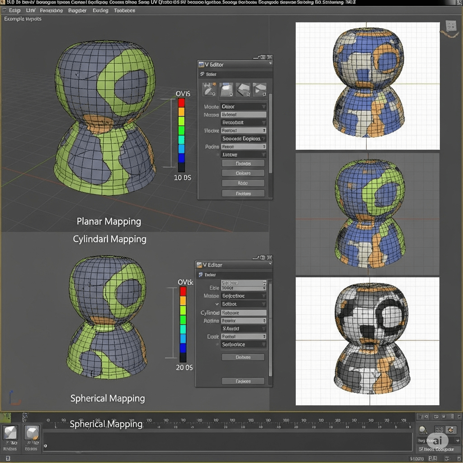Click the 3D axis gizmo in lower-left viewport
This screenshot has width=463, height=463.
click(x=14, y=398)
